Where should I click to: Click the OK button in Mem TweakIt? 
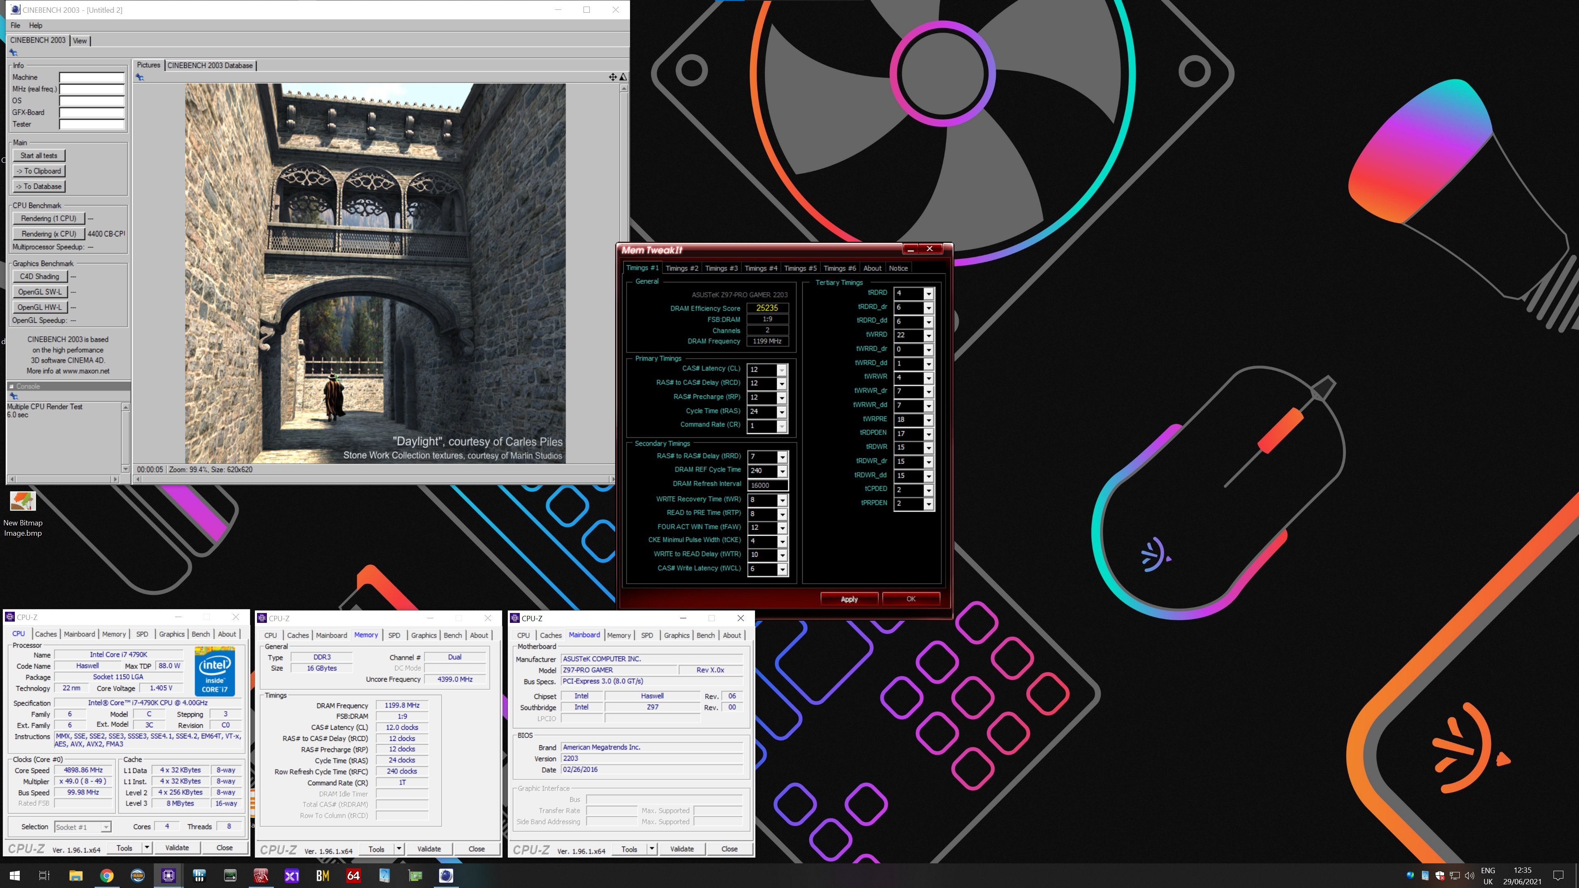pos(911,599)
